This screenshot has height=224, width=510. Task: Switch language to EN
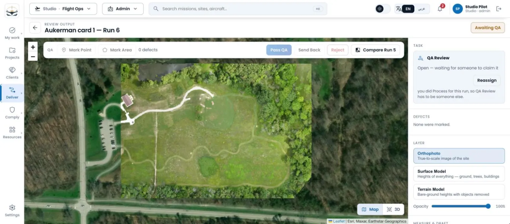[408, 9]
